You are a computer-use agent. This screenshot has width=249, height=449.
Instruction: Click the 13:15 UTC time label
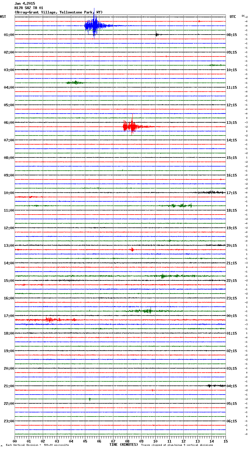(232, 123)
